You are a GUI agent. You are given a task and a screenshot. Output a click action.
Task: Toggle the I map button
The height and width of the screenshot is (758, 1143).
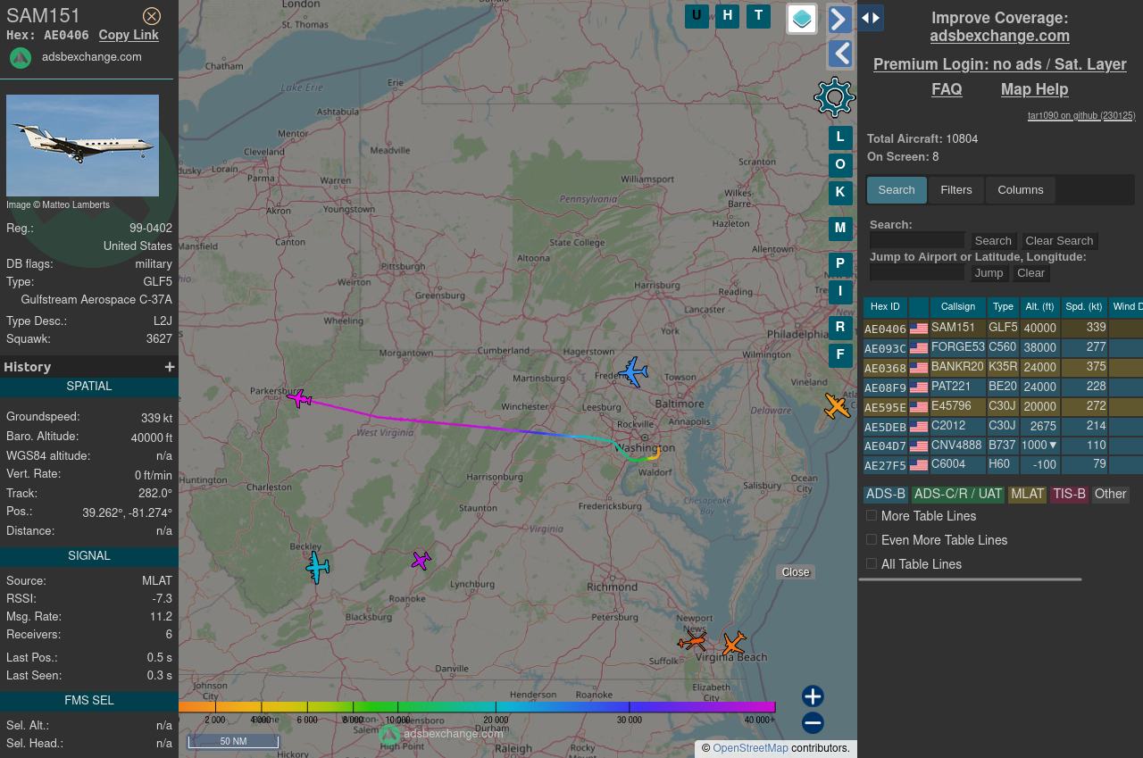click(840, 292)
